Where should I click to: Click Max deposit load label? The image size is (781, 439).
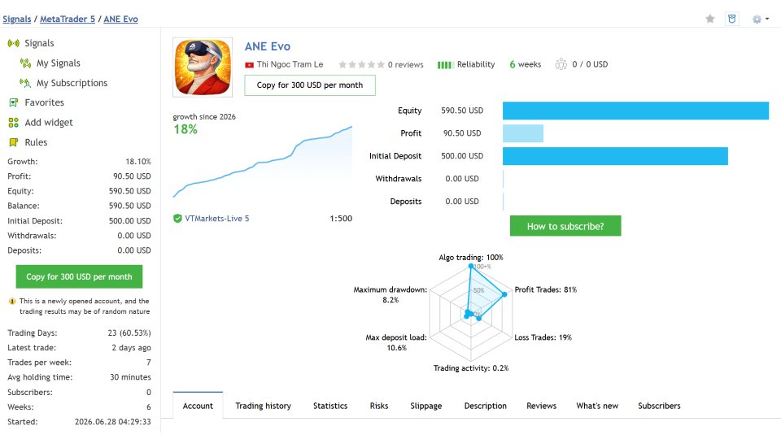(396, 342)
